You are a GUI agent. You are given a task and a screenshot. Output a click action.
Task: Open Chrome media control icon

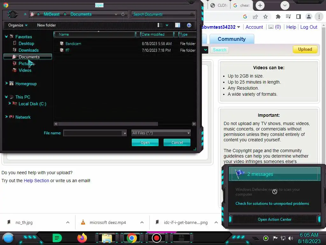288,17
